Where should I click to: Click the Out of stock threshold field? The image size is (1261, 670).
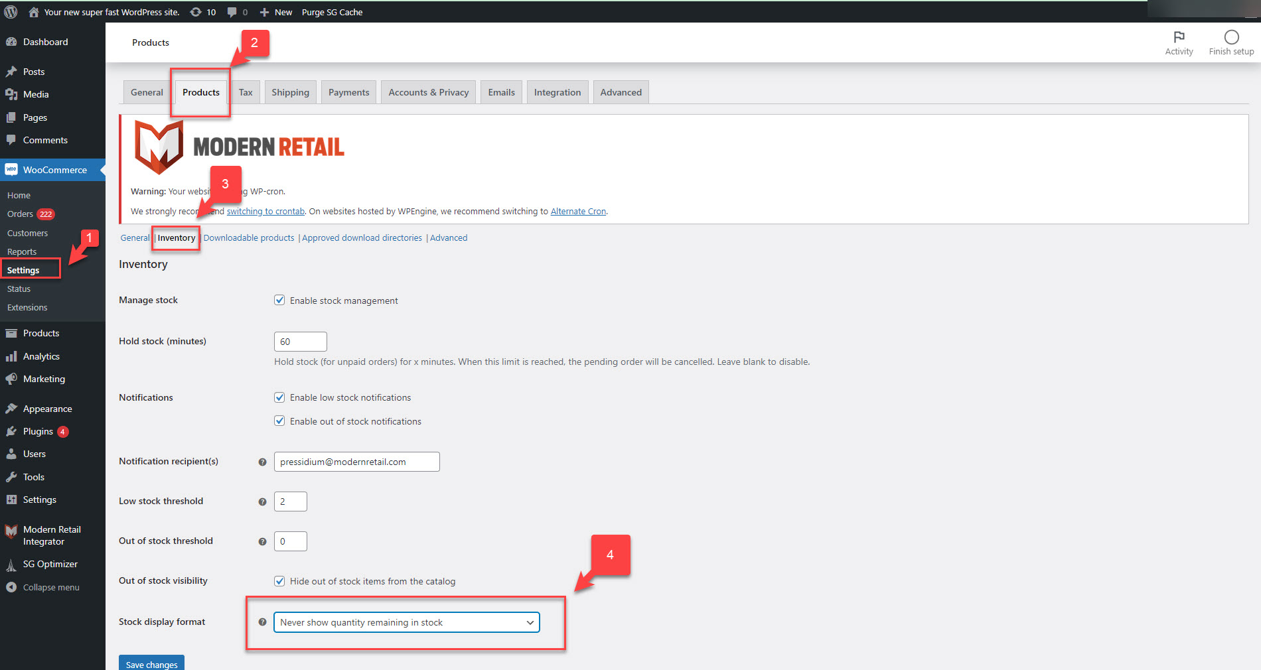(x=291, y=541)
